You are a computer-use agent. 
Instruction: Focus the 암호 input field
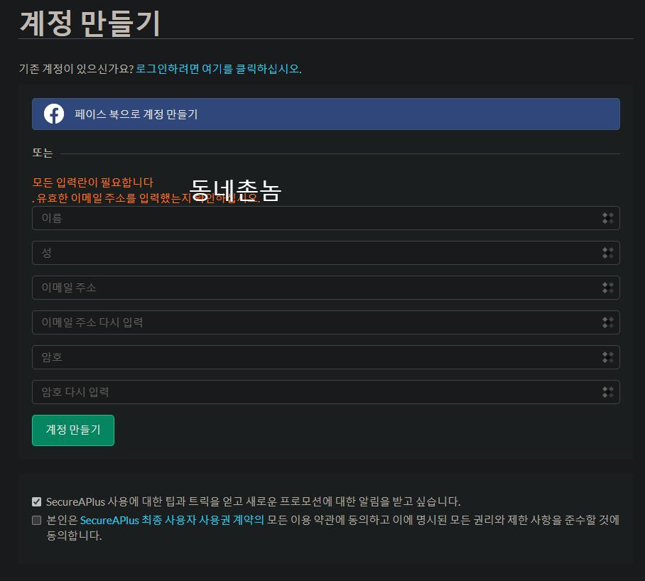326,357
